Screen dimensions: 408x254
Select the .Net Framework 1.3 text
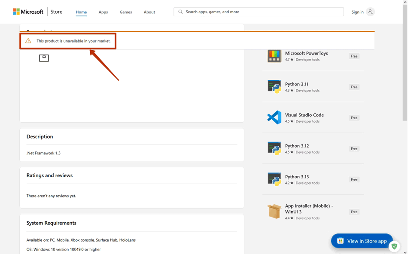tap(43, 153)
